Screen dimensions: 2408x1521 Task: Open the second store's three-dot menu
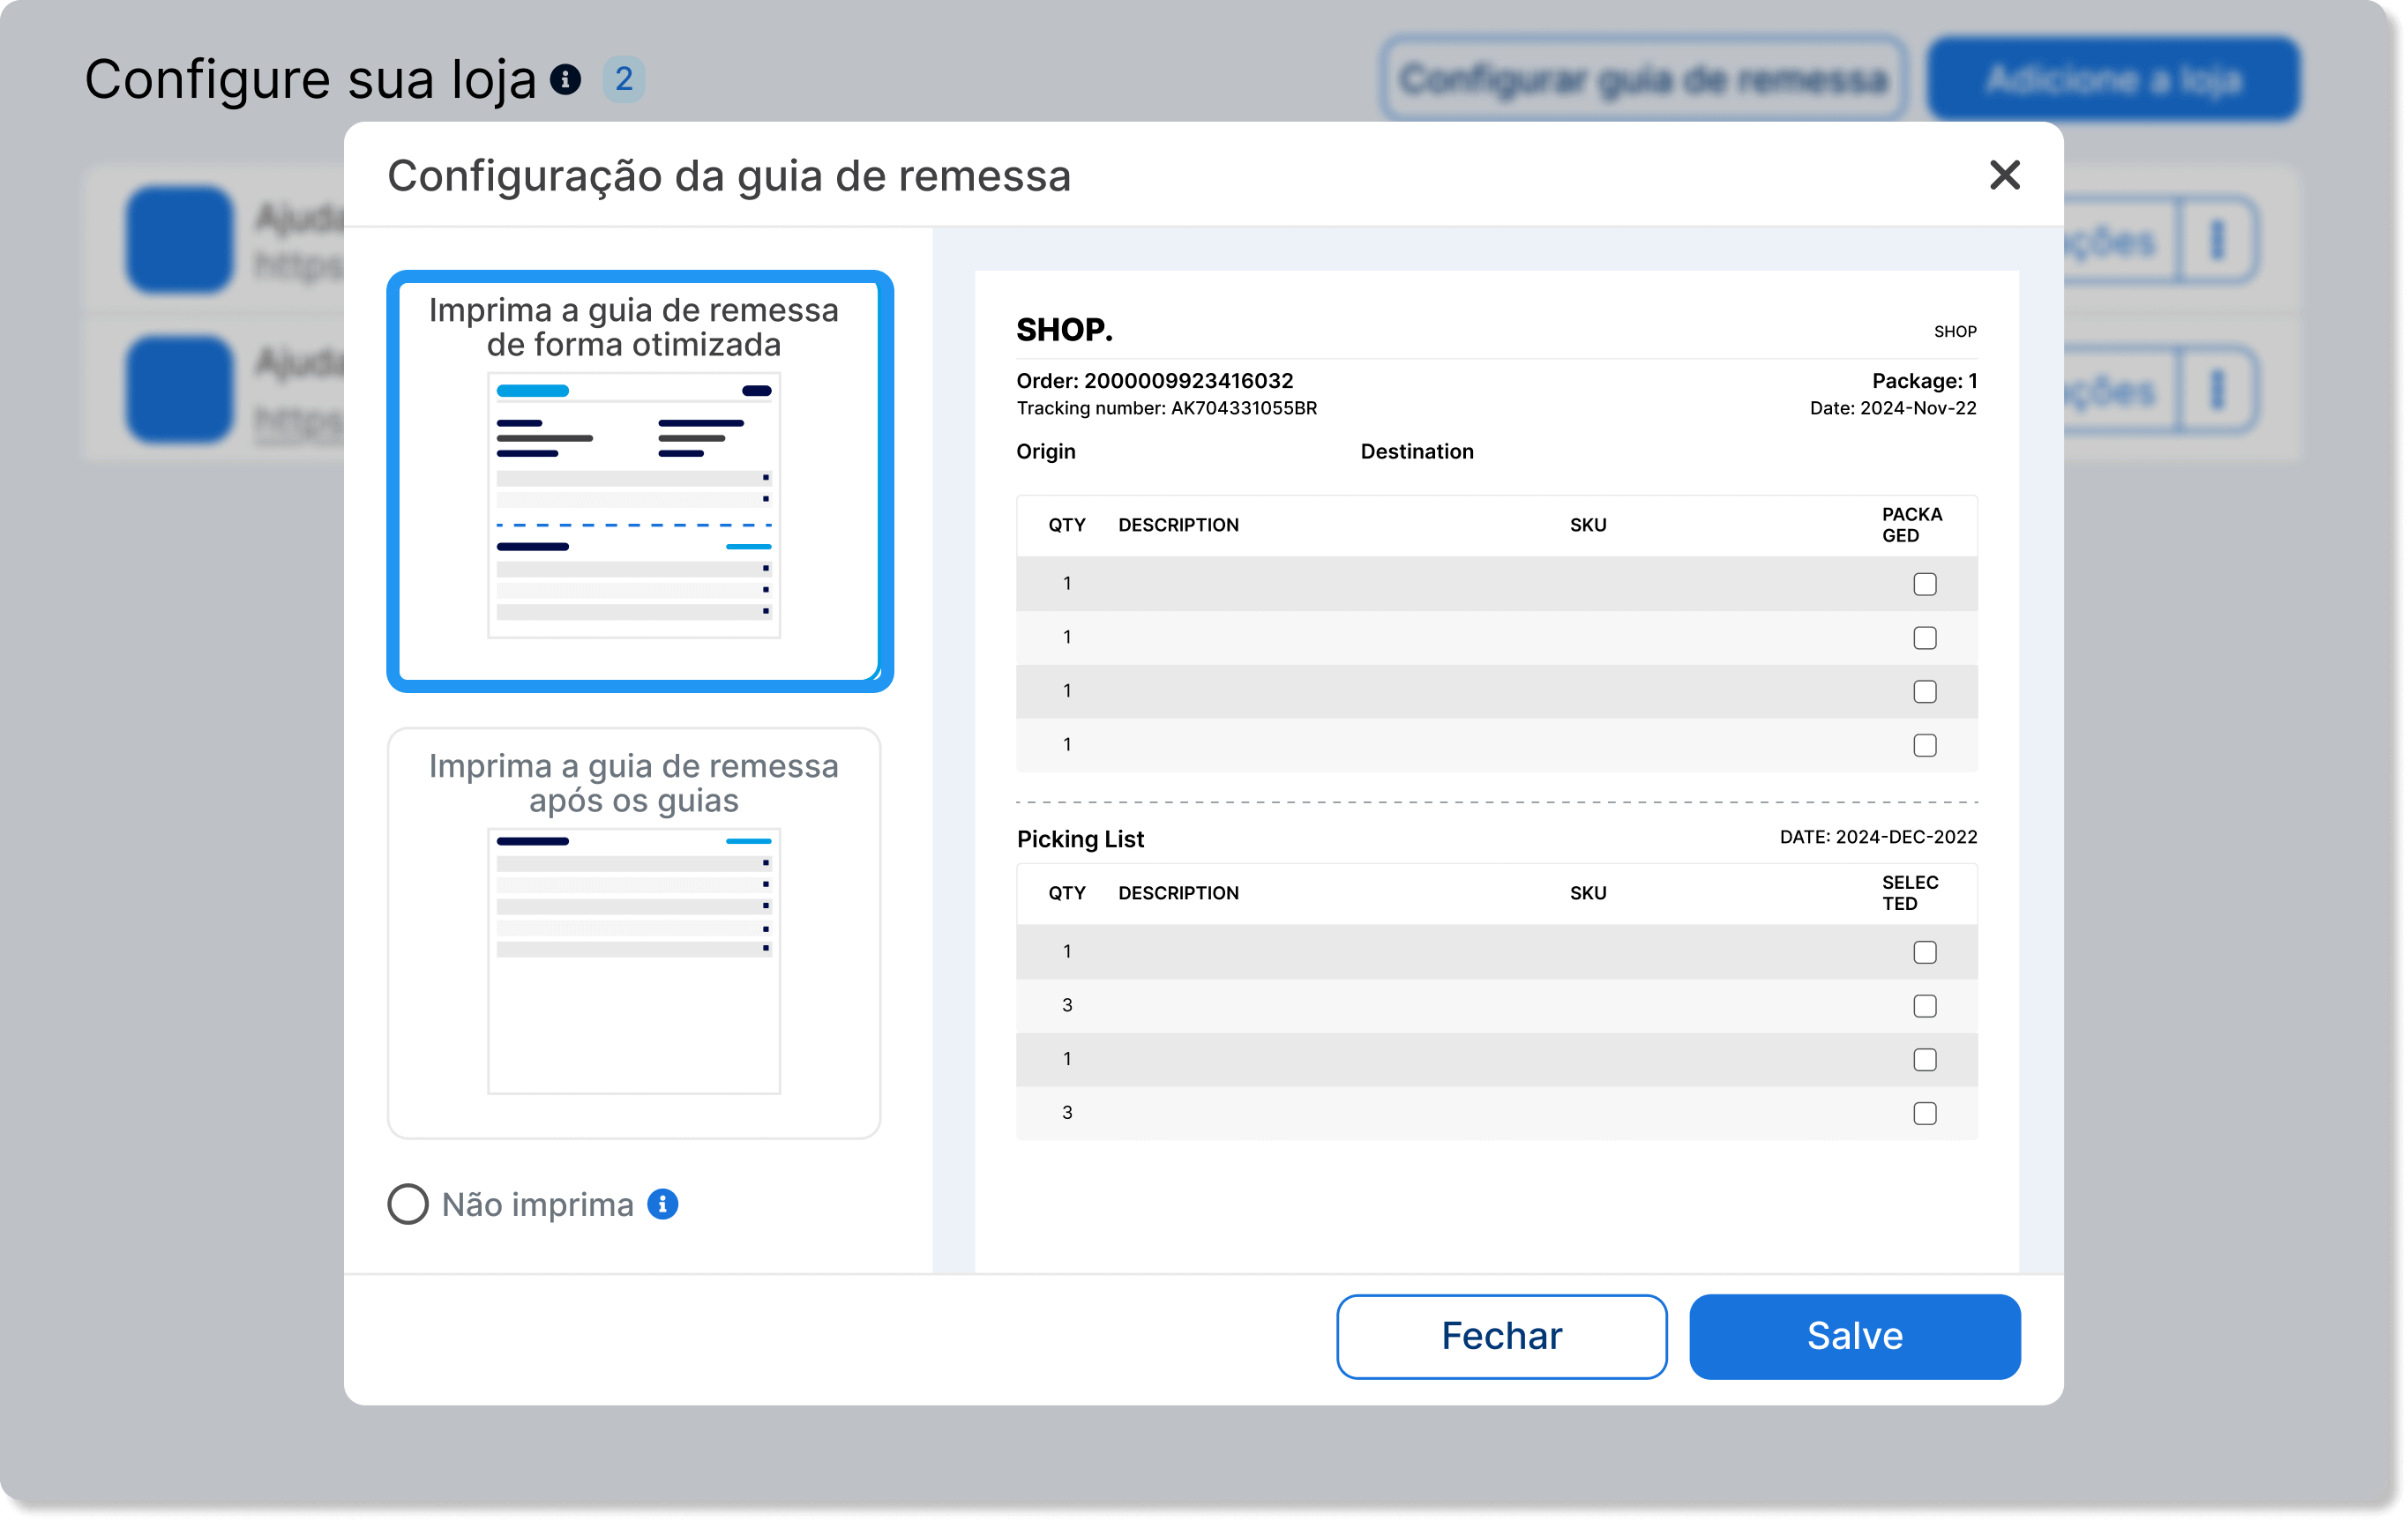click(x=2217, y=390)
